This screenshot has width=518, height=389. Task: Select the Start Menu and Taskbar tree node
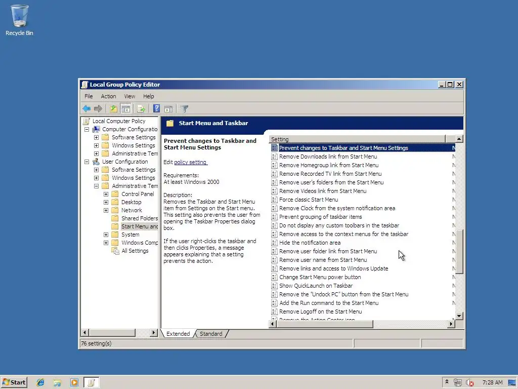pyautogui.click(x=140, y=226)
